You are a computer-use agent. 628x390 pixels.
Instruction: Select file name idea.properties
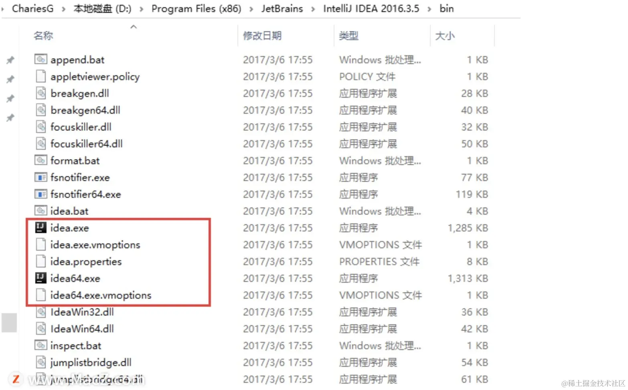(x=86, y=261)
